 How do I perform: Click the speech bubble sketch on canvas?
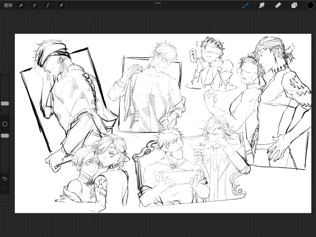click(x=194, y=55)
